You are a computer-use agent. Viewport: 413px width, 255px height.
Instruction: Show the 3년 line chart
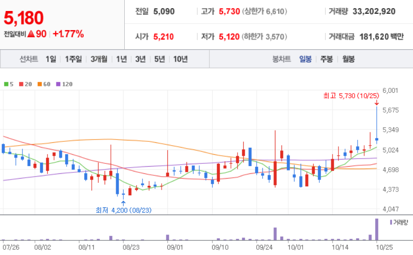pyautogui.click(x=141, y=59)
